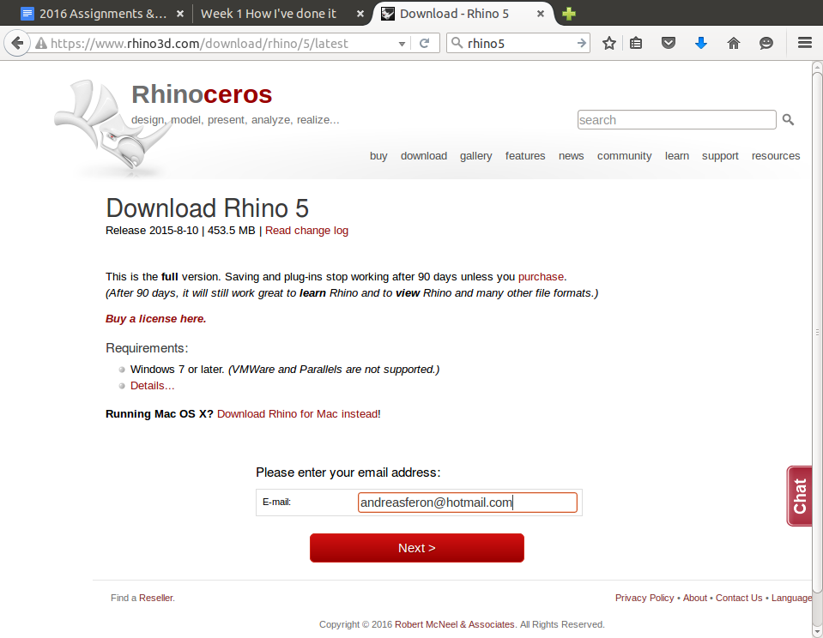
Task: Click Buy a license here link
Action: click(156, 318)
